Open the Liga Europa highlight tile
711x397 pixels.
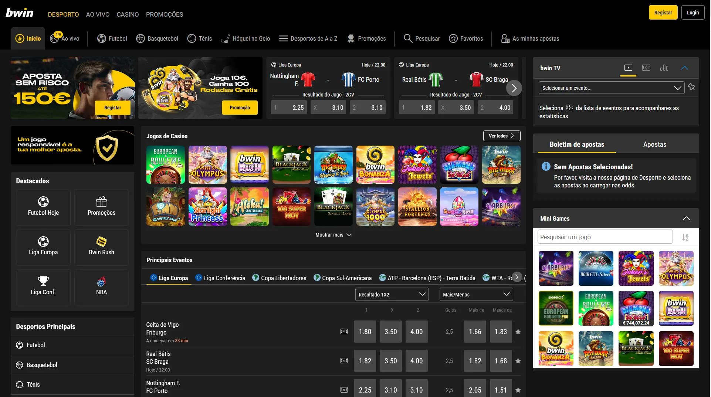tap(43, 248)
